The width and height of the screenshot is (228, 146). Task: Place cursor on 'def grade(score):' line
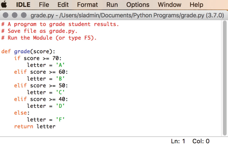pyautogui.click(x=28, y=52)
